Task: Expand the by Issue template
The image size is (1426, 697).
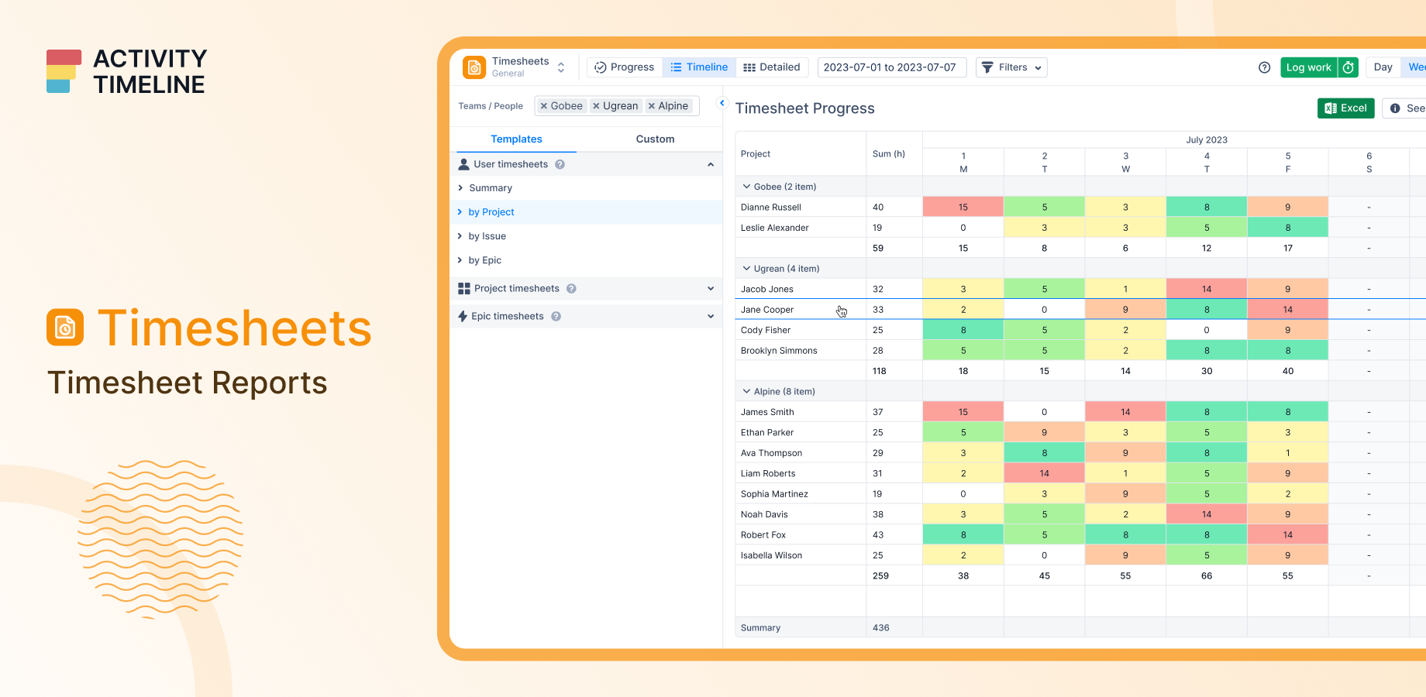Action: click(587, 236)
